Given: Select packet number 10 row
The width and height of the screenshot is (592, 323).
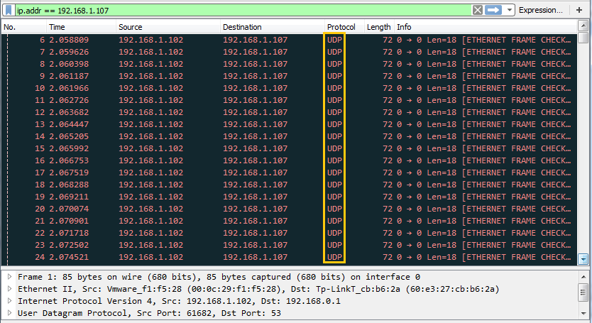Looking at the screenshot, I should 290,89.
